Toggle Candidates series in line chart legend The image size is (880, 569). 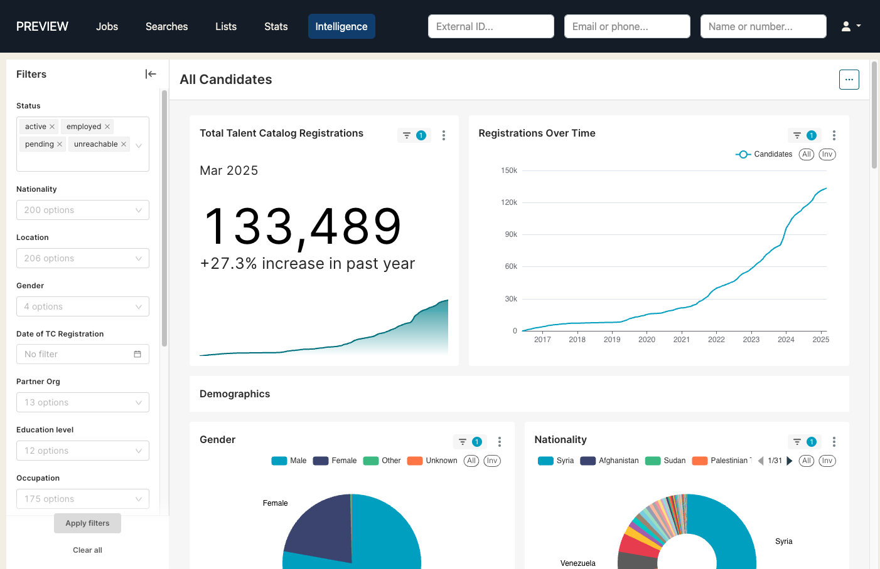click(x=765, y=154)
